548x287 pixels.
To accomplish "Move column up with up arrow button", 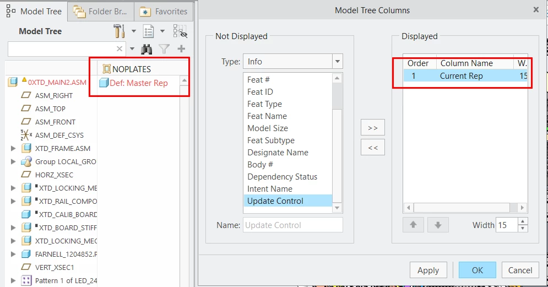I will coord(413,225).
